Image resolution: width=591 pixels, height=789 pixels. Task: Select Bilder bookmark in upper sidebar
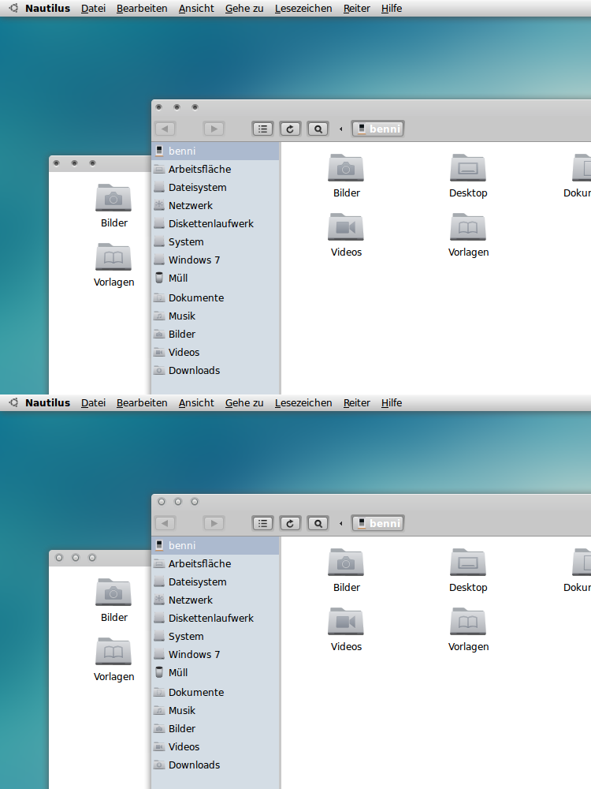pyautogui.click(x=215, y=334)
